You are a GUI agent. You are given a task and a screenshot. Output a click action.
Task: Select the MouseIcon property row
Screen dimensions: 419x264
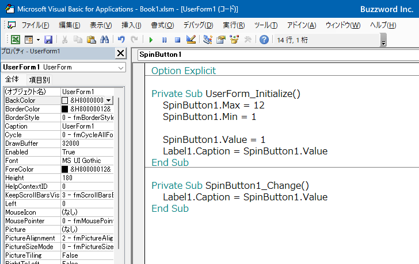click(x=59, y=212)
